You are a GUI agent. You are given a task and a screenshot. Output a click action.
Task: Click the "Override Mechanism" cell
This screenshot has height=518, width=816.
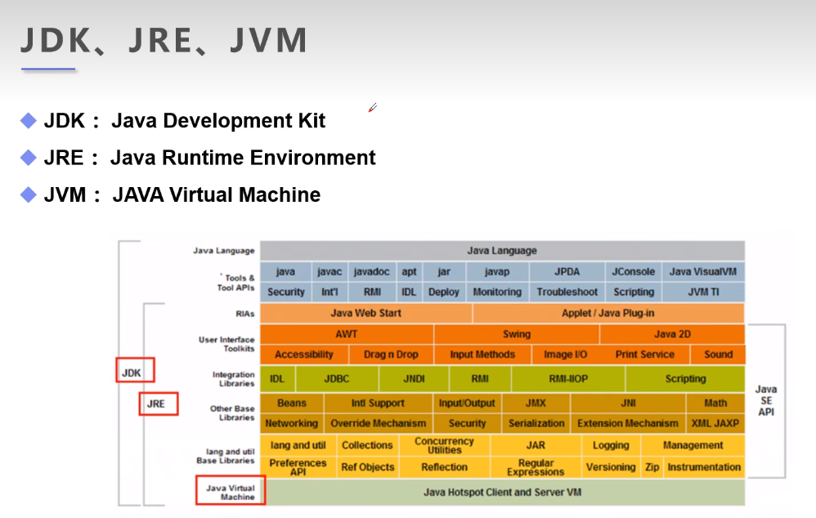click(378, 423)
